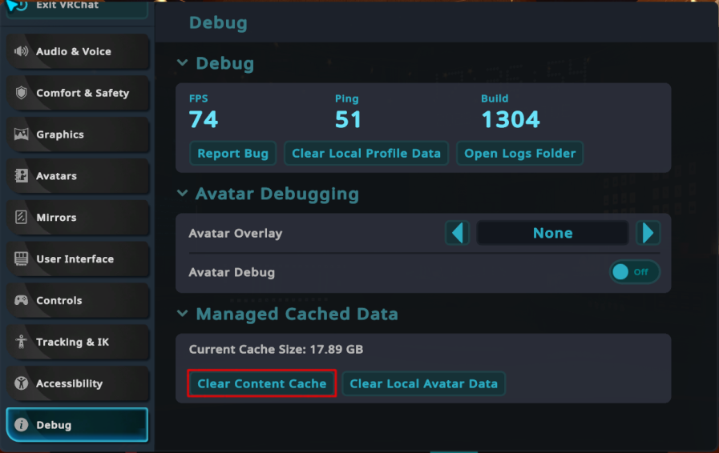Select next Avatar Overlay option arrow

pos(648,233)
